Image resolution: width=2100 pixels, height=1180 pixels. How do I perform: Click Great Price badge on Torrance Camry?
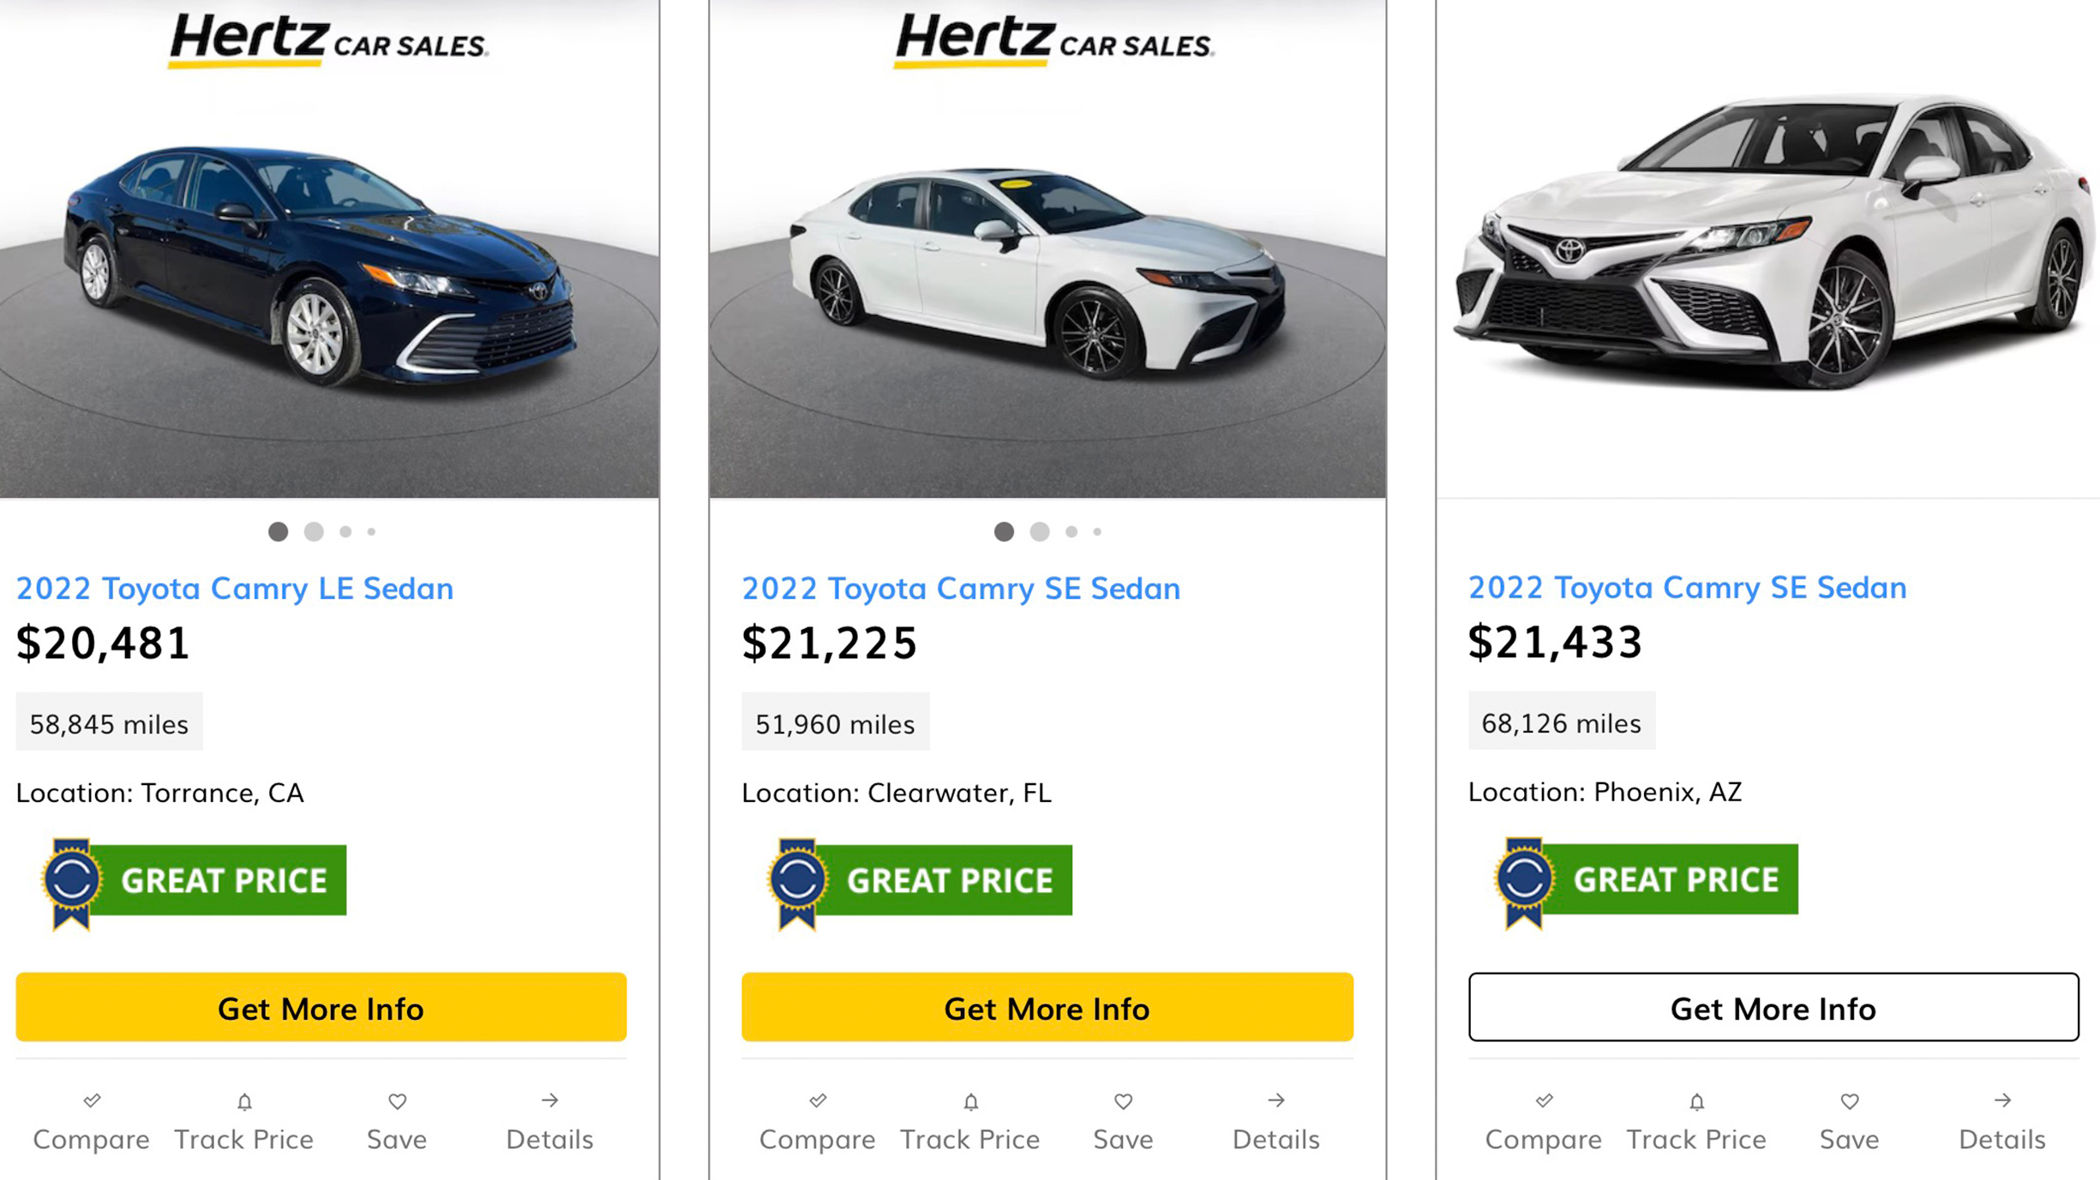click(195, 882)
